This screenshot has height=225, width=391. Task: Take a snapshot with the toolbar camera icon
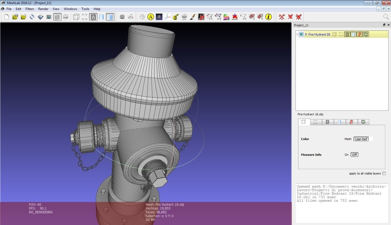49,17
